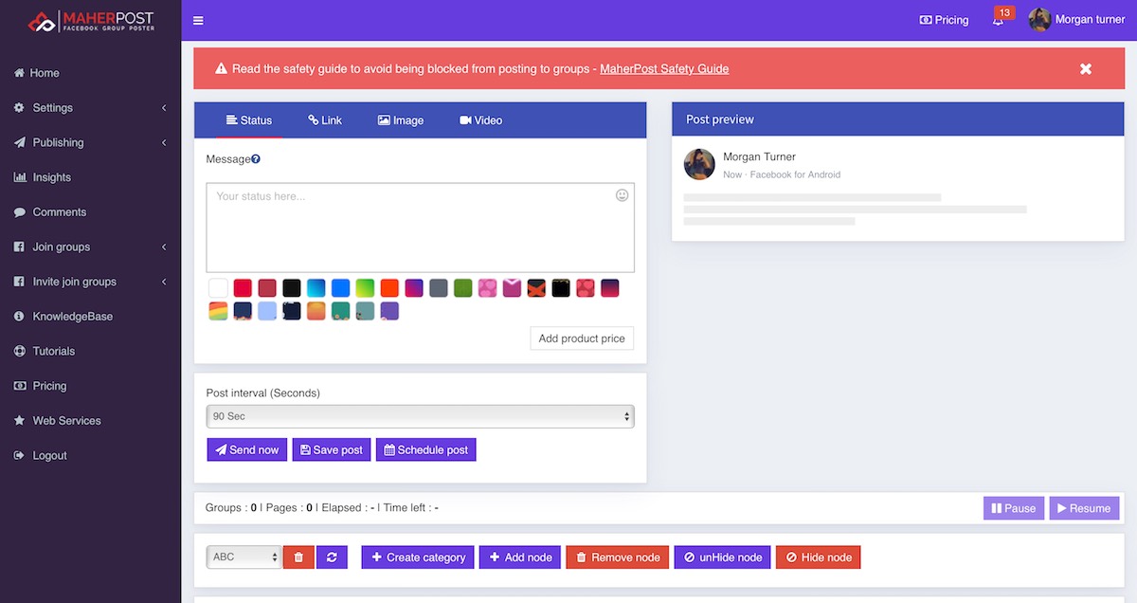Select the solid blue background swatch
Image resolution: width=1137 pixels, height=603 pixels.
[341, 288]
